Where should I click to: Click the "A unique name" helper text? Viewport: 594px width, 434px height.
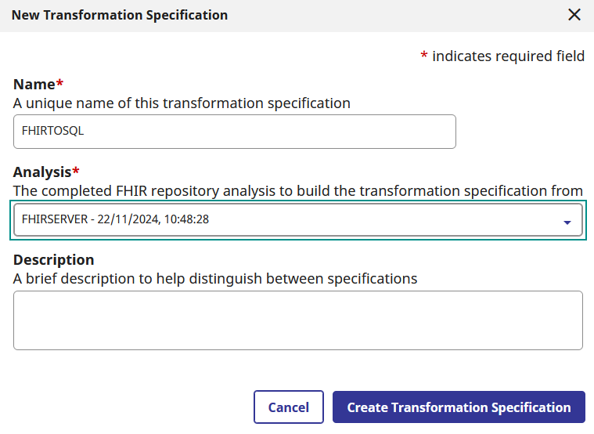point(182,103)
